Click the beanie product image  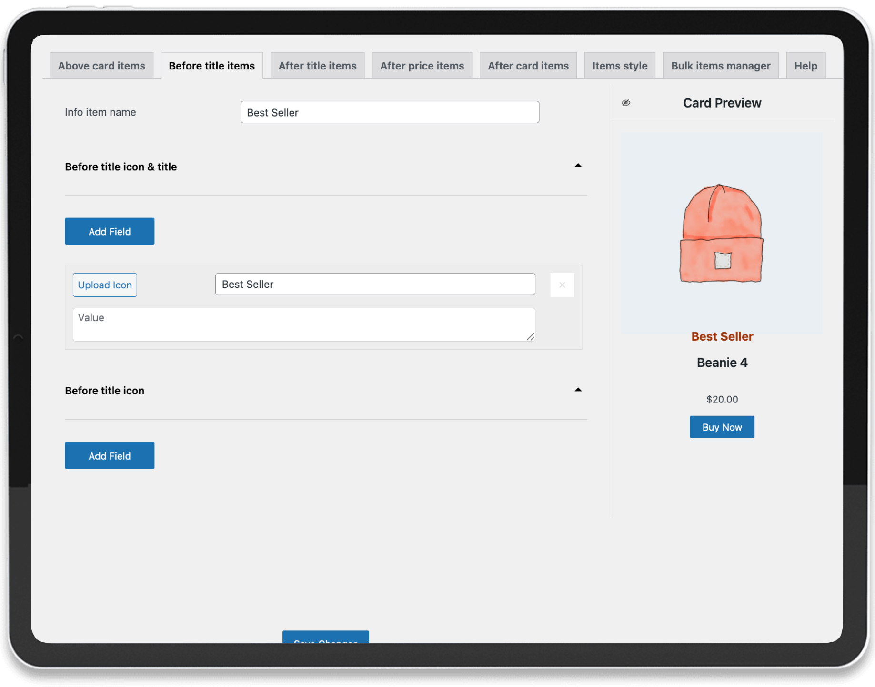(722, 233)
